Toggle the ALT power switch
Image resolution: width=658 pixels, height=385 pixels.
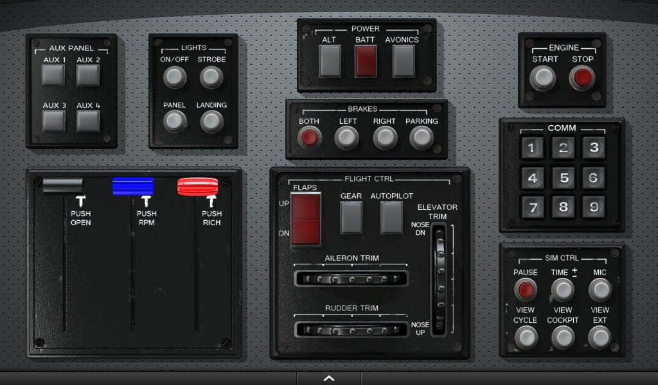(330, 61)
